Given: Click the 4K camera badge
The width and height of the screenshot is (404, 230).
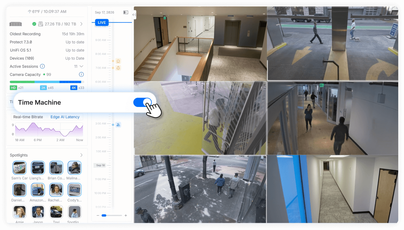Looking at the screenshot, I should 74,88.
